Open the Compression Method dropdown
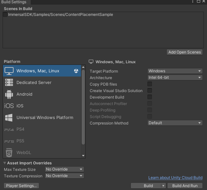Viewport: 207px width, 190px height. [x=175, y=123]
